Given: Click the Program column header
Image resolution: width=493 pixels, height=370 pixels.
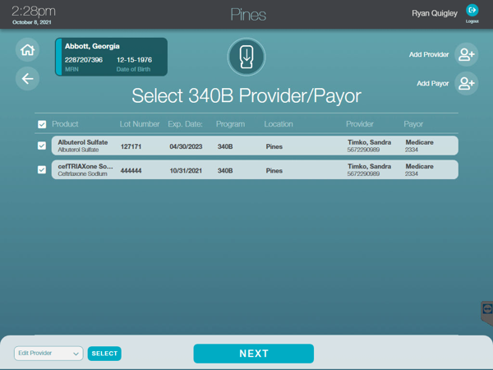Looking at the screenshot, I should tap(230, 124).
